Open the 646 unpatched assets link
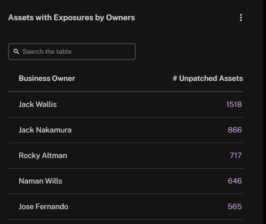The height and width of the screenshot is (224, 266). [235, 181]
